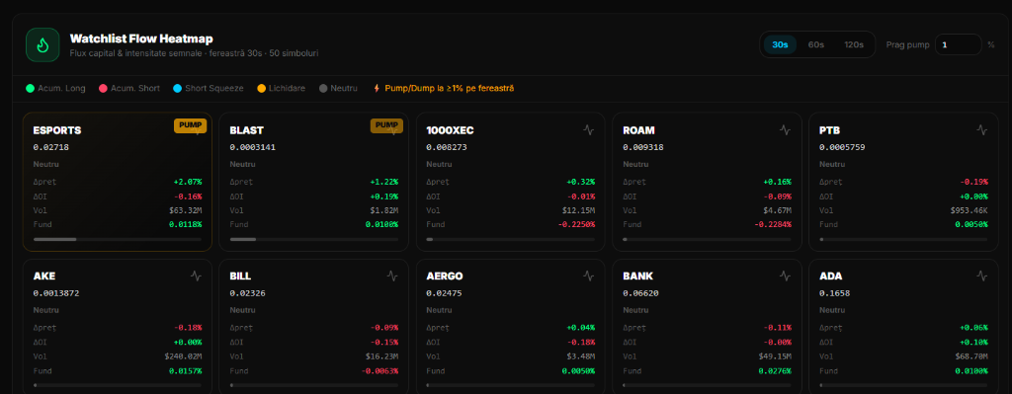The image size is (1012, 394).
Task: Click the ADA price 0.1658
Action: [834, 292]
